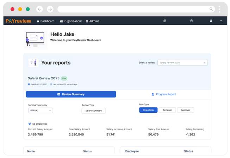
Task: Open the GBP (£) currency dropdown
Action: [x=41, y=111]
